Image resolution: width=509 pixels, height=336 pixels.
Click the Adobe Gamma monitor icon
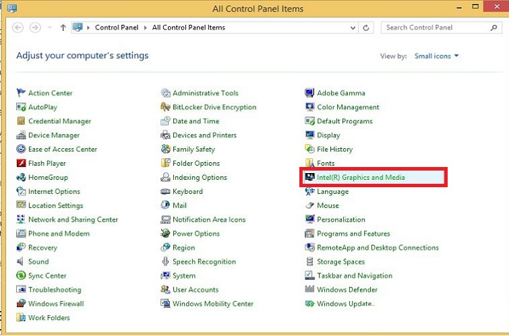310,93
